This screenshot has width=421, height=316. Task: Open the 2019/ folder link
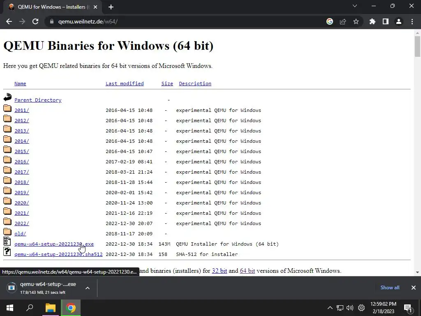22,193
